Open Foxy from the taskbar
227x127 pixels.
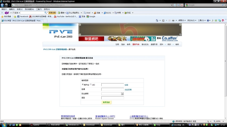point(161,125)
